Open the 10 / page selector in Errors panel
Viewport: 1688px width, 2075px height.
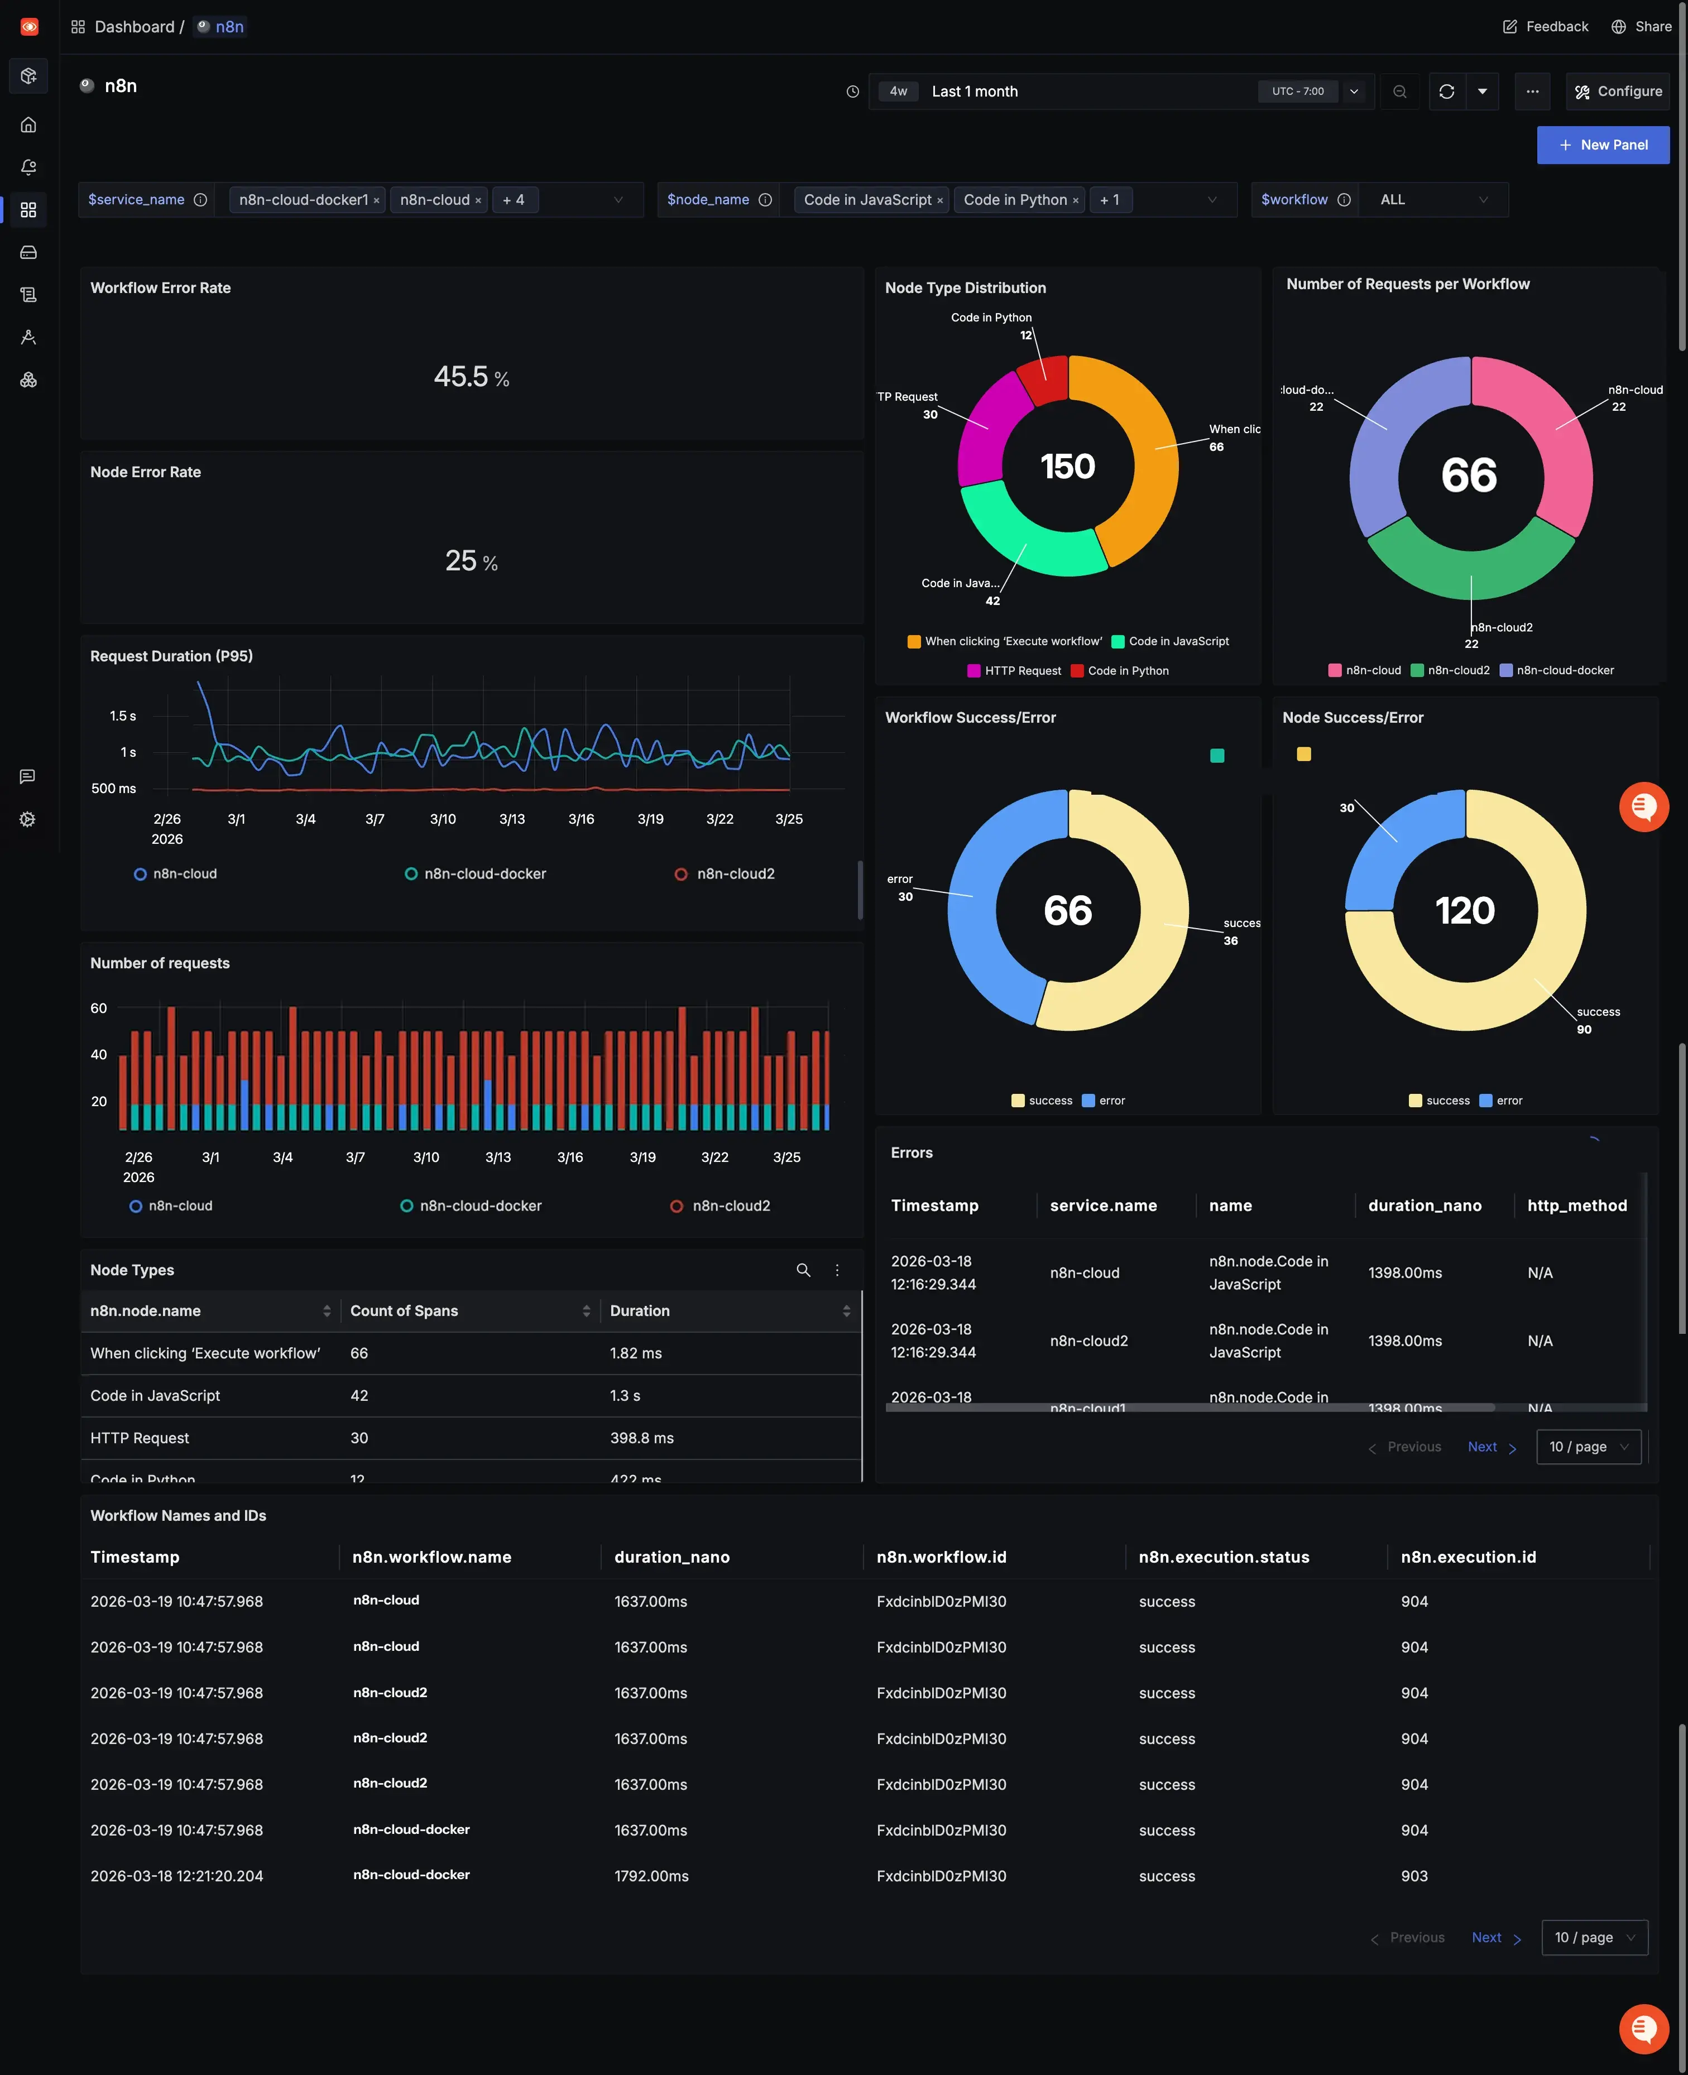tap(1588, 1447)
